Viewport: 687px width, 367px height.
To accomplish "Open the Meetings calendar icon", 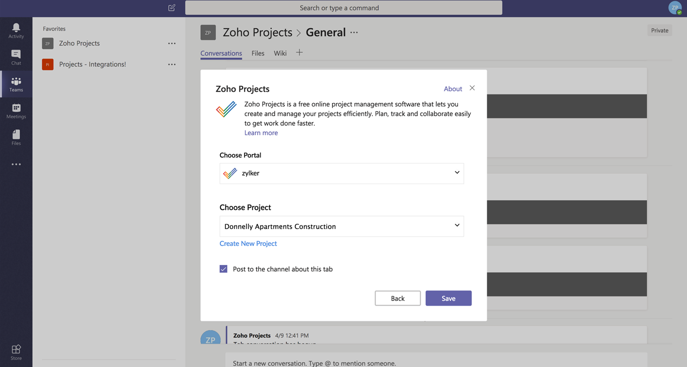I will point(16,111).
